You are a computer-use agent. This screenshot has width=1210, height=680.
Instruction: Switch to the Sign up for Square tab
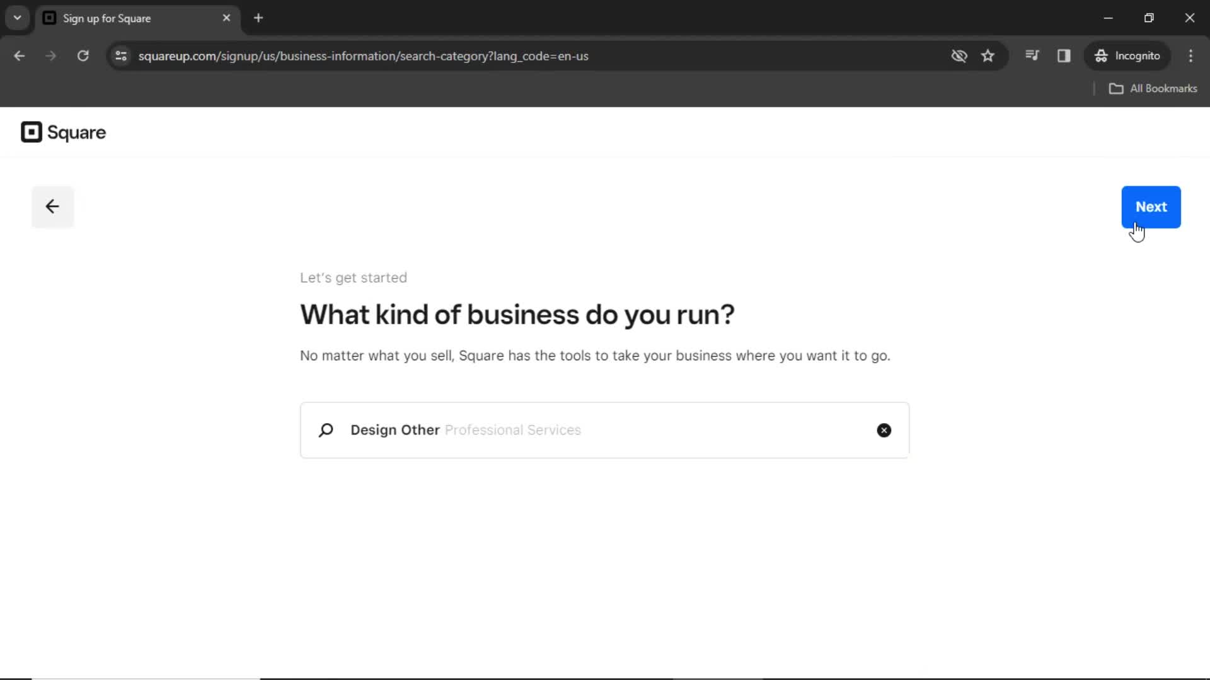pyautogui.click(x=137, y=18)
